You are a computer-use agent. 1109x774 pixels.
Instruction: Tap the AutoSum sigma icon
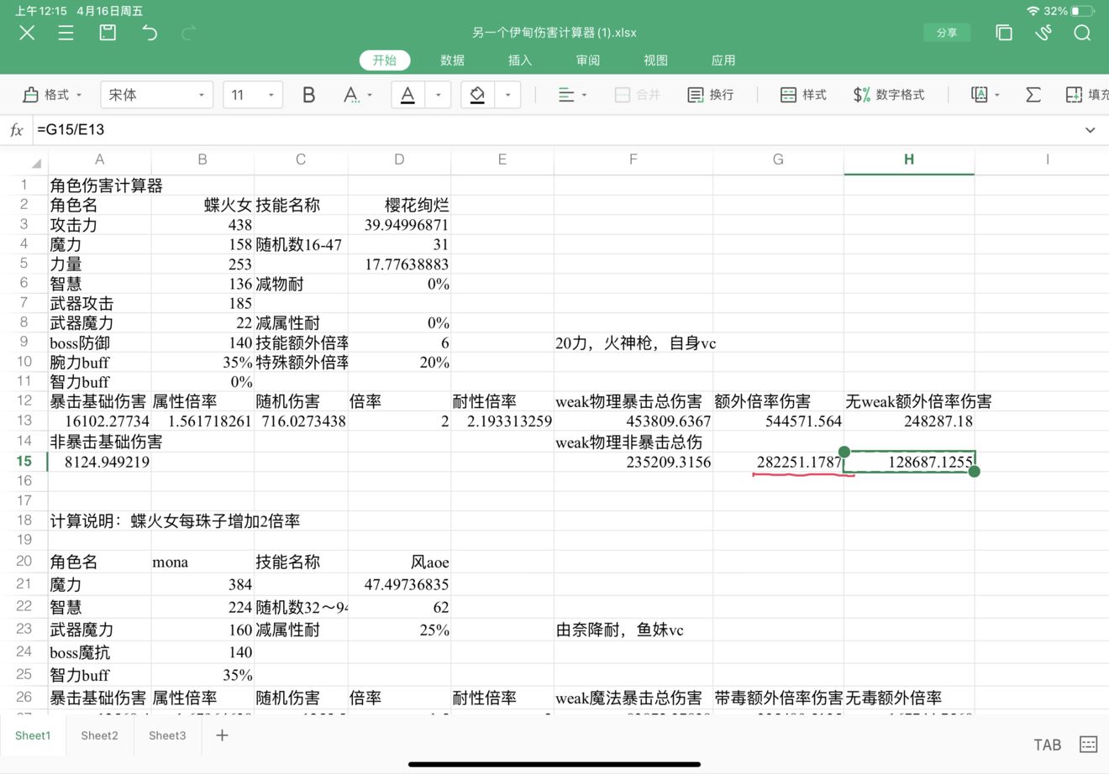coord(1033,95)
